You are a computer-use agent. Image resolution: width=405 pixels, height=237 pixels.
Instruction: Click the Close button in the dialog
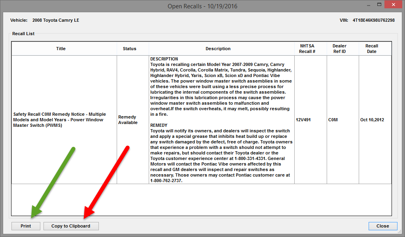382,226
